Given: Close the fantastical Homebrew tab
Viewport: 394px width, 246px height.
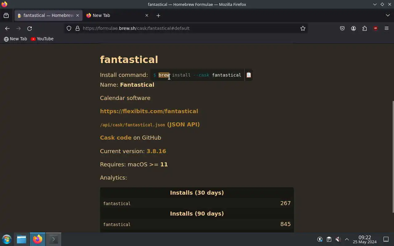Looking at the screenshot, I should (78, 15).
